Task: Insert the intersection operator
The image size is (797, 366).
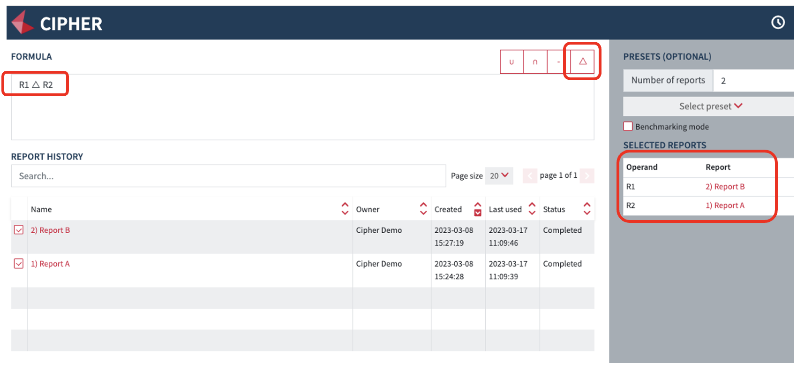Action: point(535,62)
